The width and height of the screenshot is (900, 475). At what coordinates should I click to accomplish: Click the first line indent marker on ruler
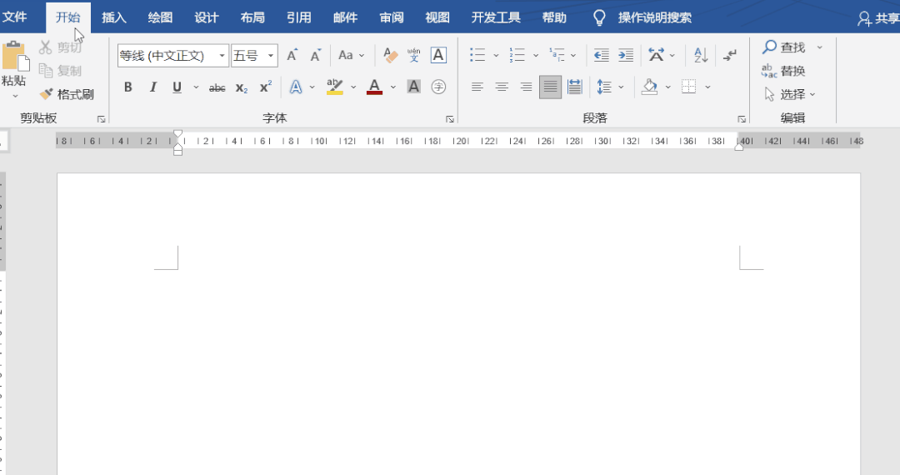click(x=178, y=134)
